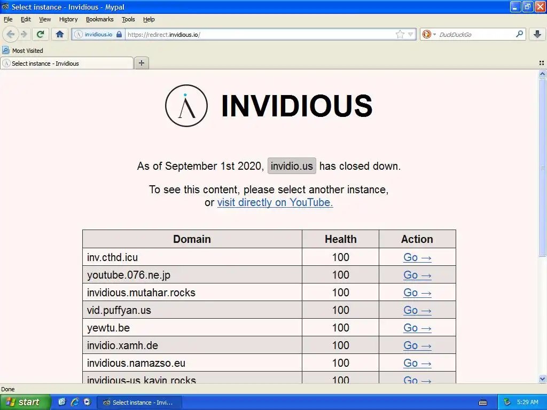Click Go for vid.puffyan.us
Viewport: 547px width, 410px height.
pos(417,310)
